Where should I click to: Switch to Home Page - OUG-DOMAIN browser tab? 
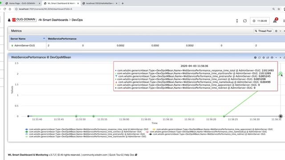[x=22, y=3]
